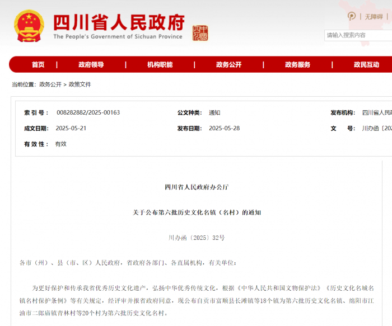Click the 政策文件 breadcrumb link
Viewport: 392px width, 326px height.
click(x=80, y=84)
